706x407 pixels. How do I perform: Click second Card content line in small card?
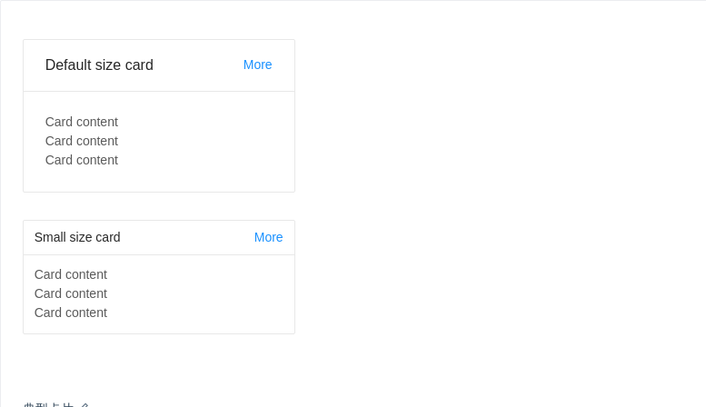(x=71, y=293)
